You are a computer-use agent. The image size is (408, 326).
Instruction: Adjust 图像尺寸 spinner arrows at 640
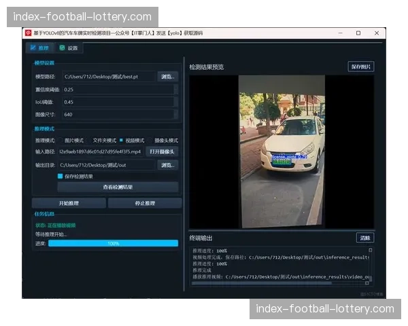coord(176,114)
